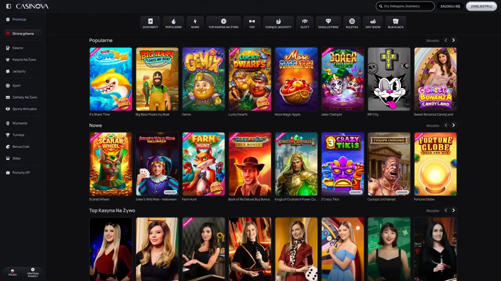The height and width of the screenshot is (281, 501).
Task: Show next Popularne games arrow
Action: point(454,40)
